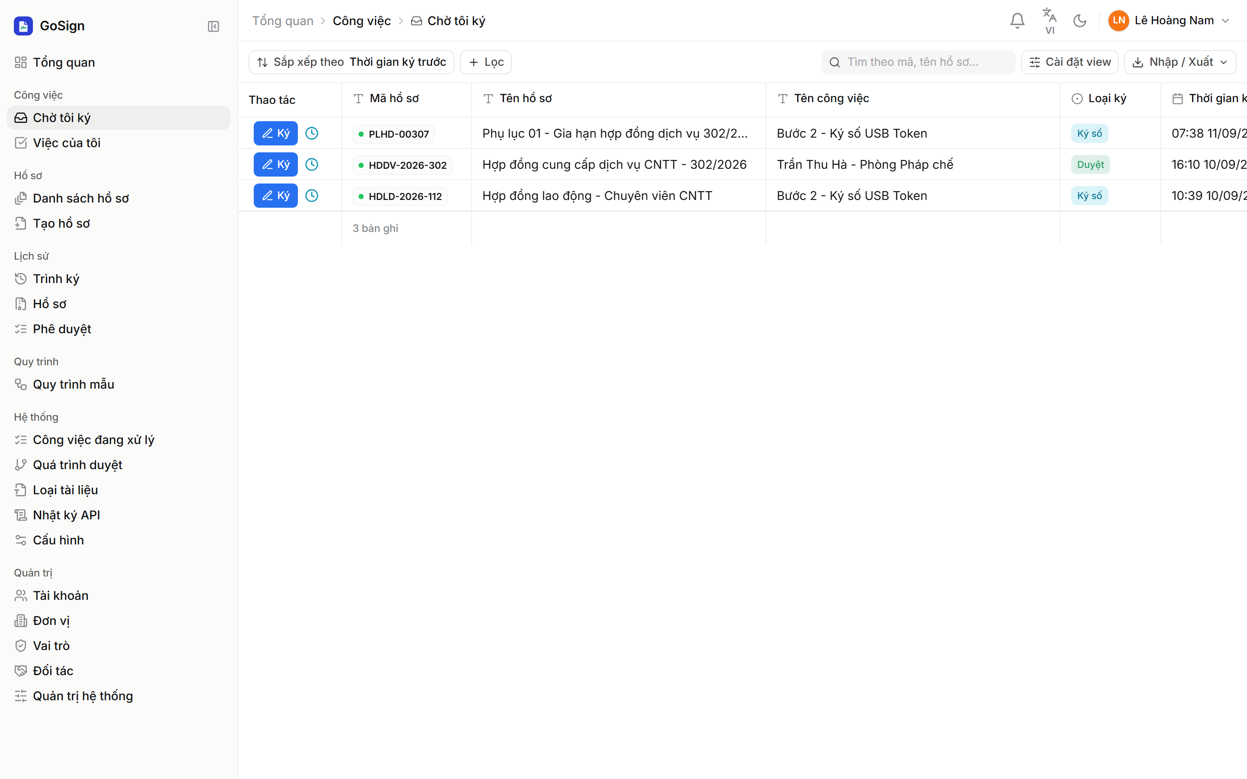Go to Tạo hồ sơ page
This screenshot has width=1247, height=779.
pos(119,224)
